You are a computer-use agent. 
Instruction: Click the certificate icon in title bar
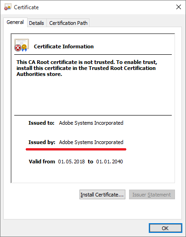click(8, 7)
